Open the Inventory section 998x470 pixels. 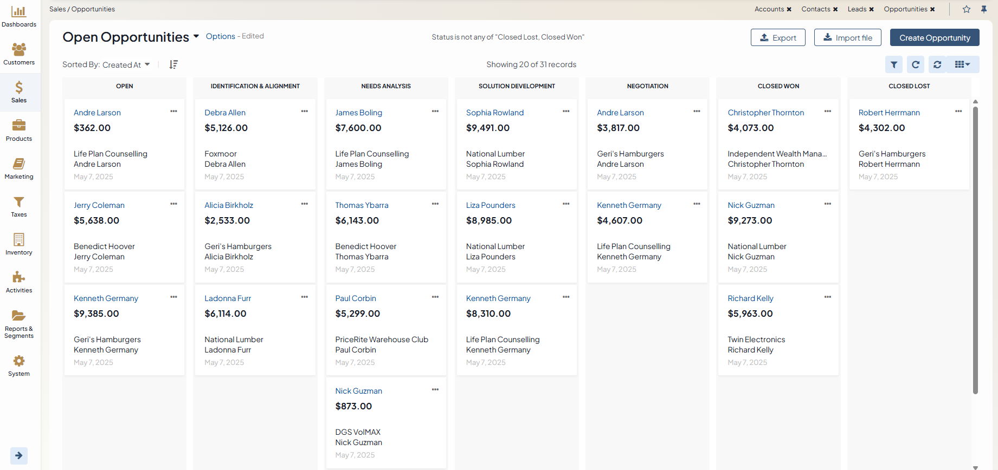[x=19, y=244]
